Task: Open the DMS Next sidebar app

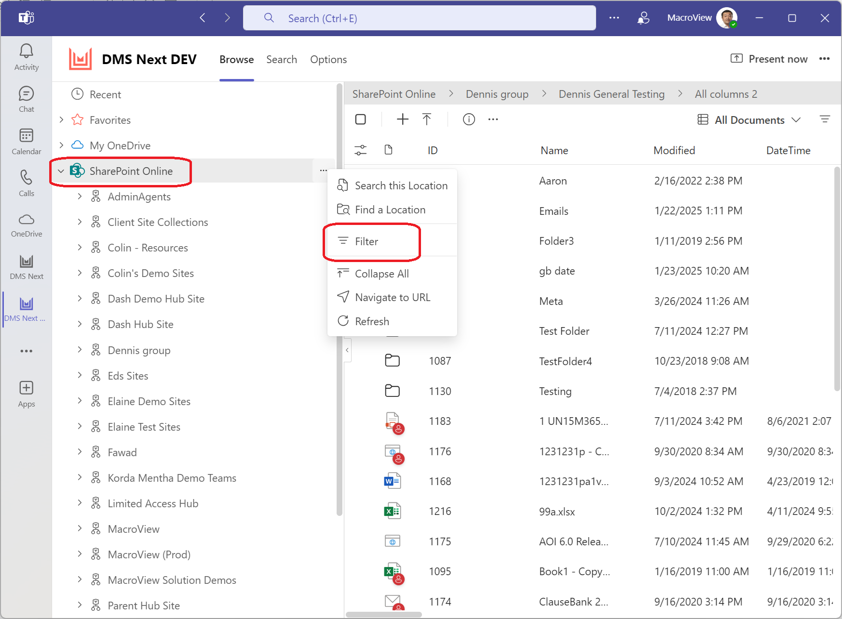Action: (27, 267)
